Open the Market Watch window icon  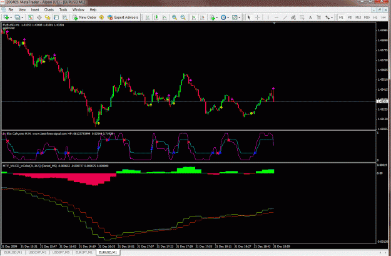31,18
